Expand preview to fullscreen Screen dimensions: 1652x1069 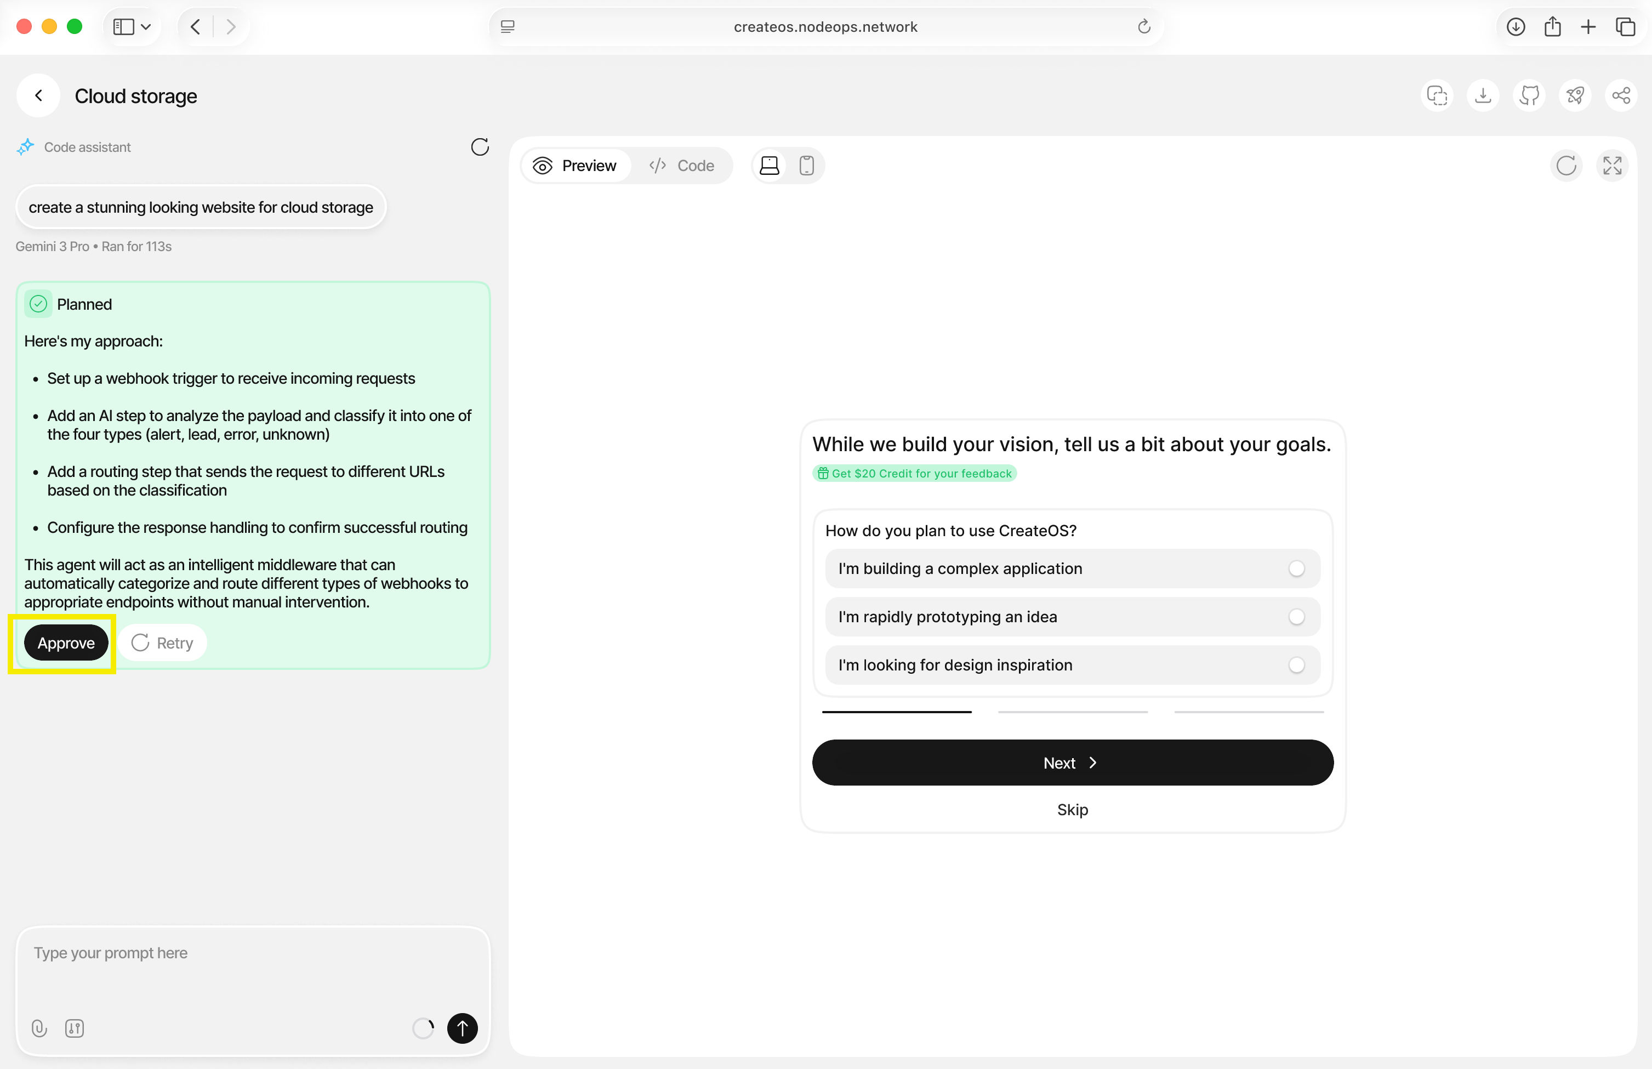tap(1612, 166)
